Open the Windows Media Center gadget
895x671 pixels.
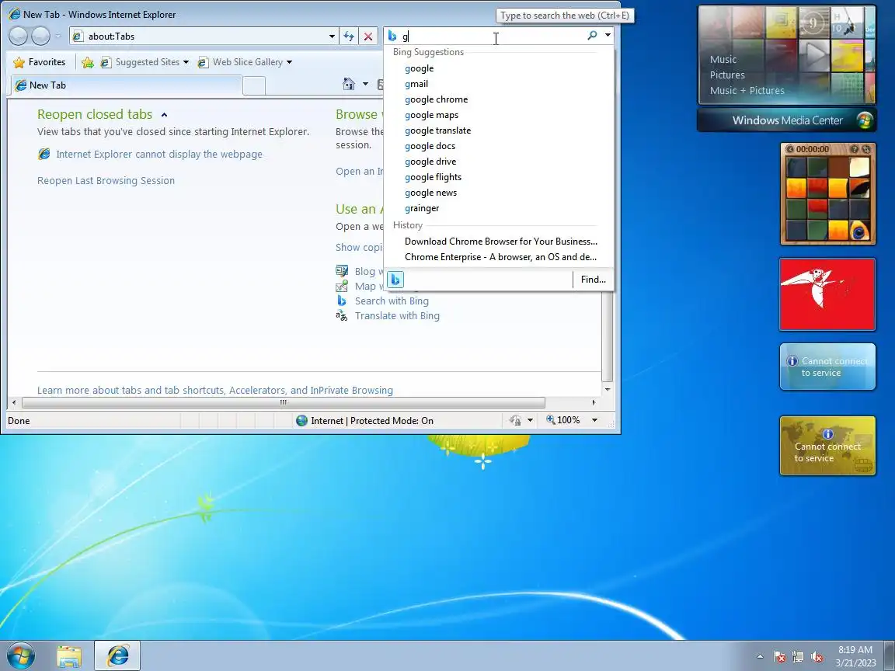coord(786,120)
